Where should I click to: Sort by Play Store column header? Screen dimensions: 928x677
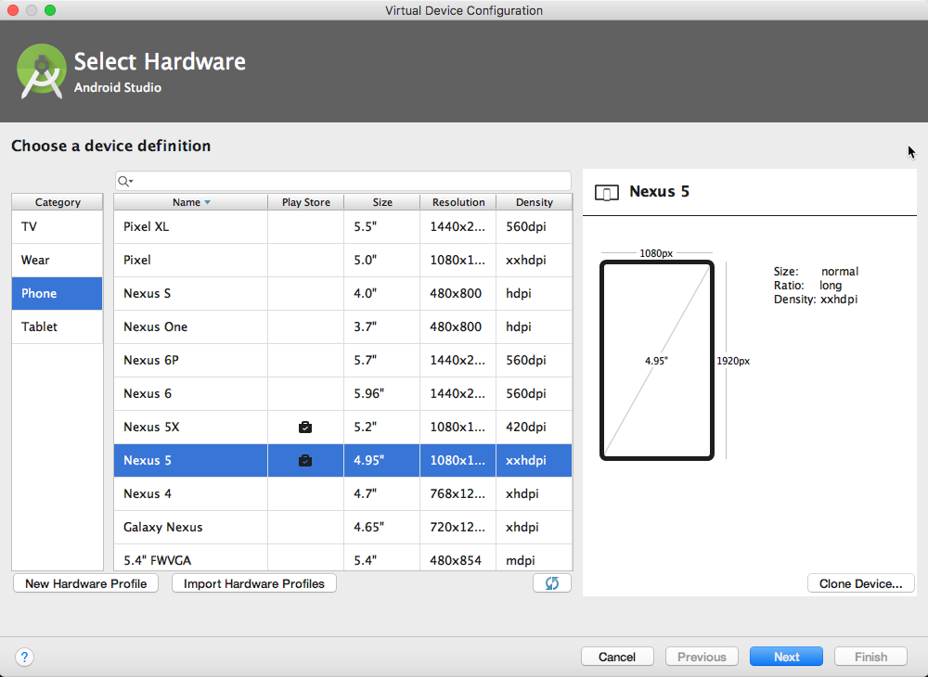(306, 202)
